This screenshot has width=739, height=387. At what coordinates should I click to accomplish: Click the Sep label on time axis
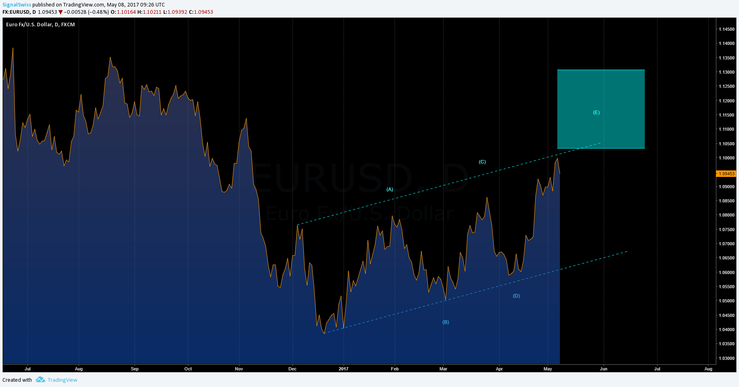(x=135, y=369)
